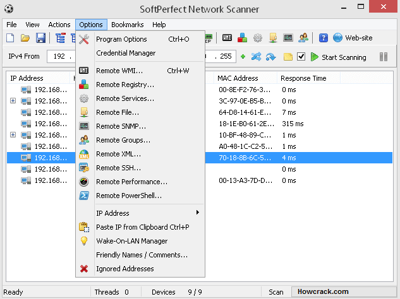Screen dimensions: 400x299
Task: Click the Start Scanning button
Action: click(x=339, y=57)
